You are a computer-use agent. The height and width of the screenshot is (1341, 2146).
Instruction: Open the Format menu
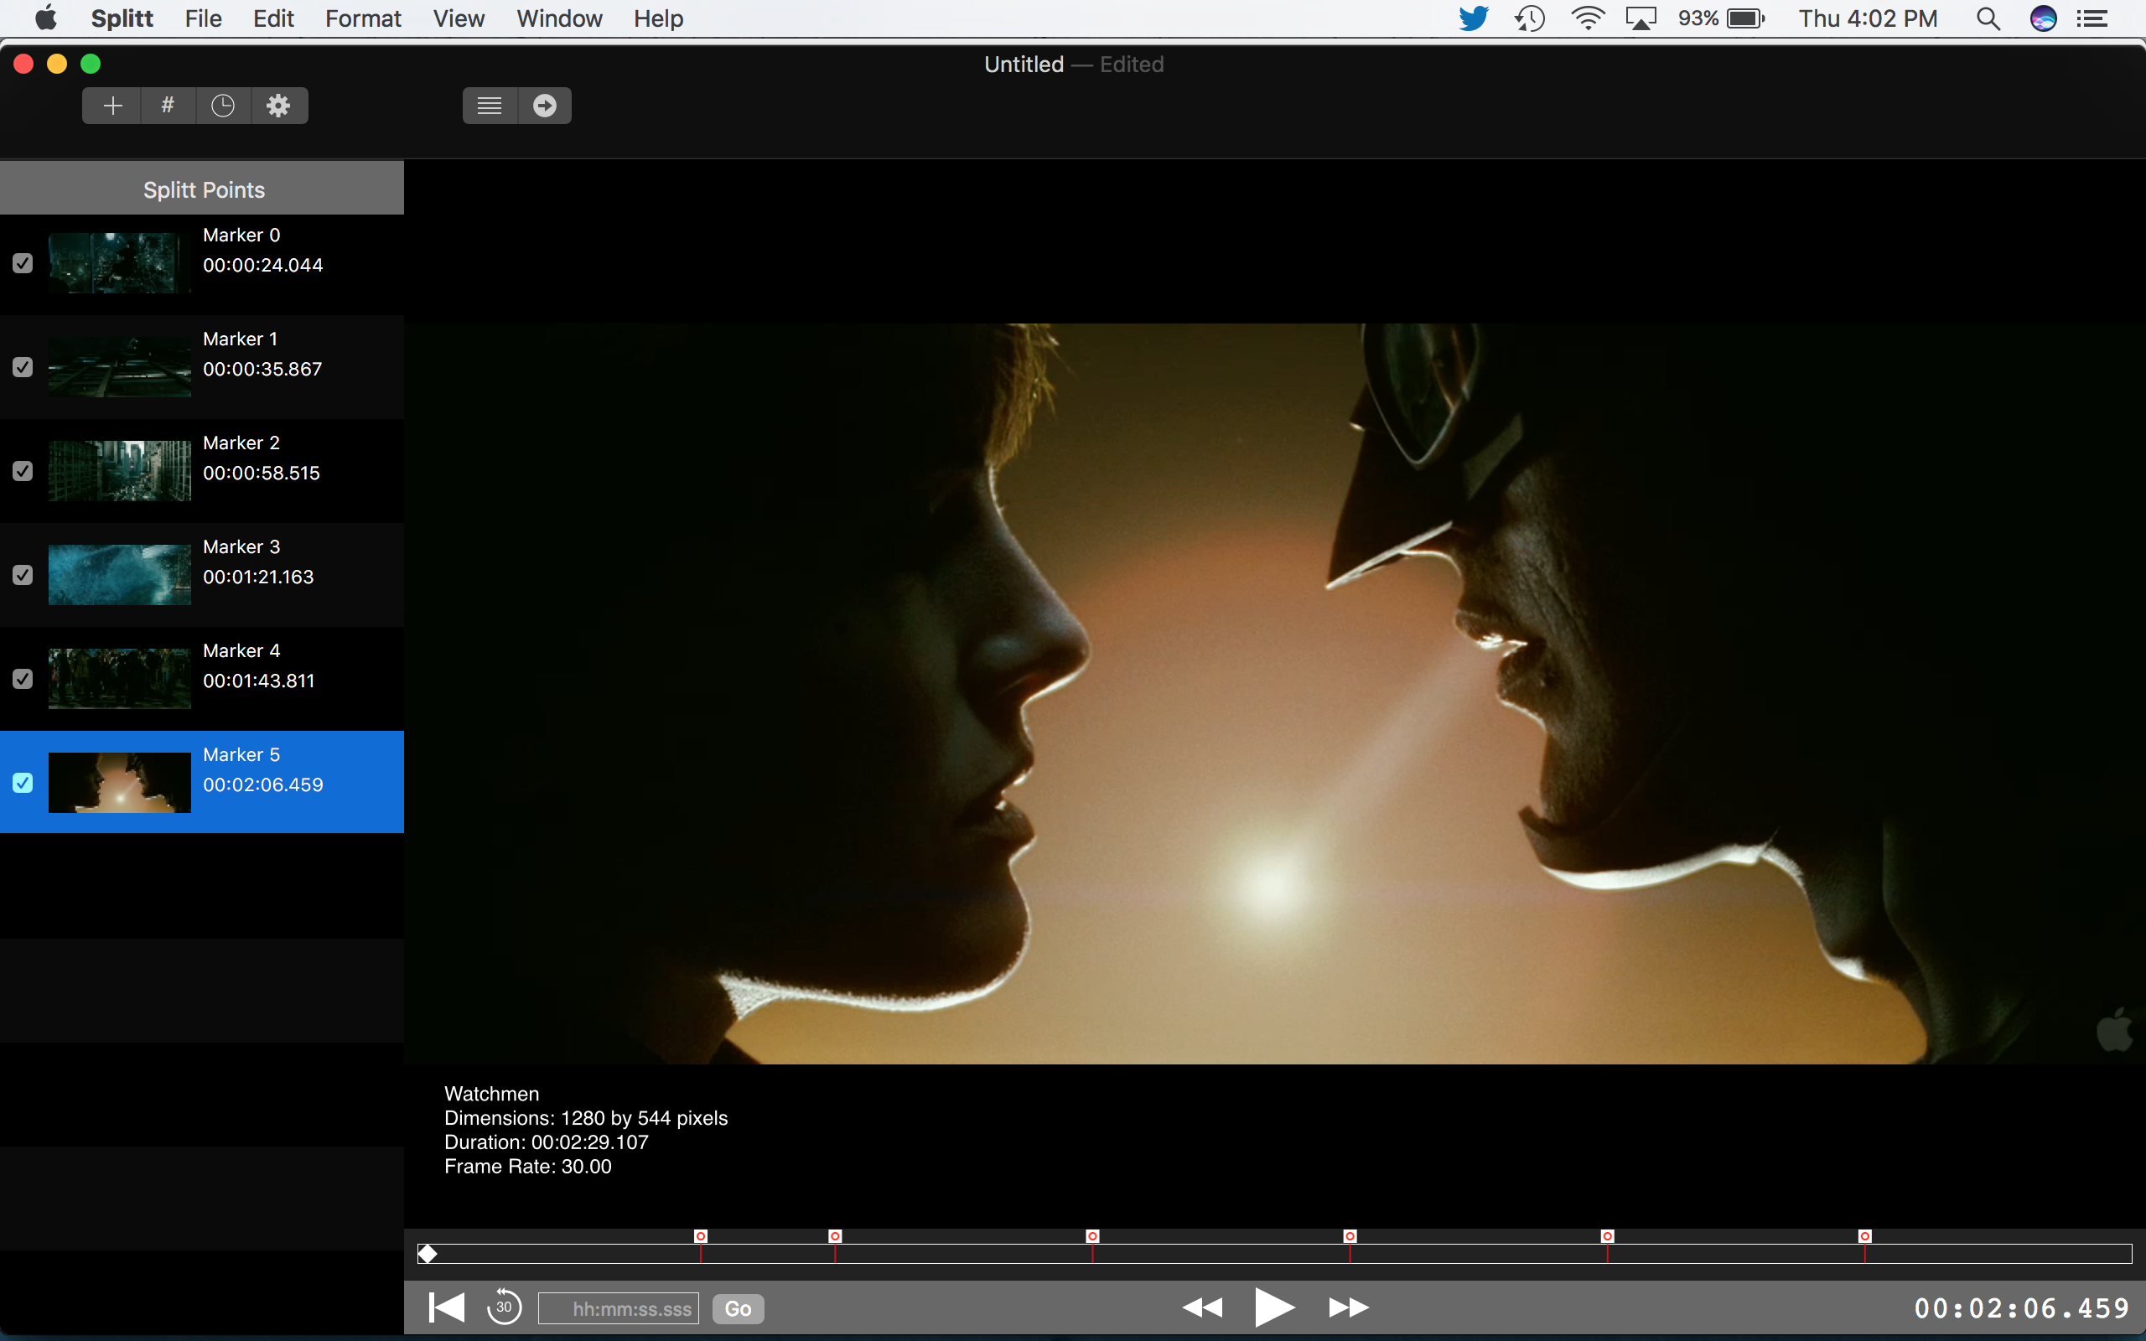pyautogui.click(x=363, y=18)
